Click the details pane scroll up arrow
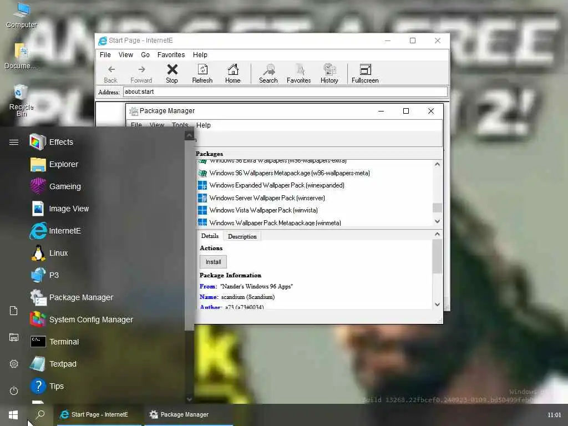This screenshot has height=426, width=568. (x=437, y=235)
